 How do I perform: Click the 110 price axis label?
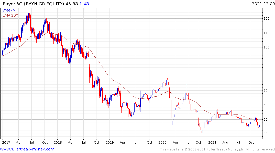[267, 33]
